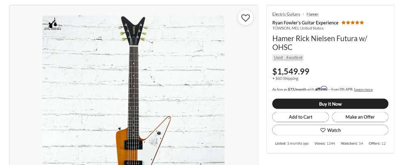Go to the Hamer brand breadcrumb
The image size is (411, 165).
point(312,14)
